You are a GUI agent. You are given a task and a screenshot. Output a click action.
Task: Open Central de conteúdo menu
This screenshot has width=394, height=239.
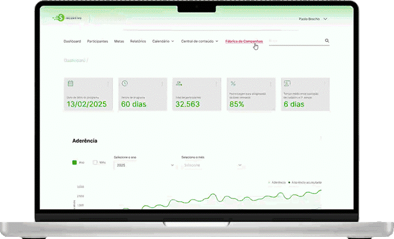tap(199, 41)
